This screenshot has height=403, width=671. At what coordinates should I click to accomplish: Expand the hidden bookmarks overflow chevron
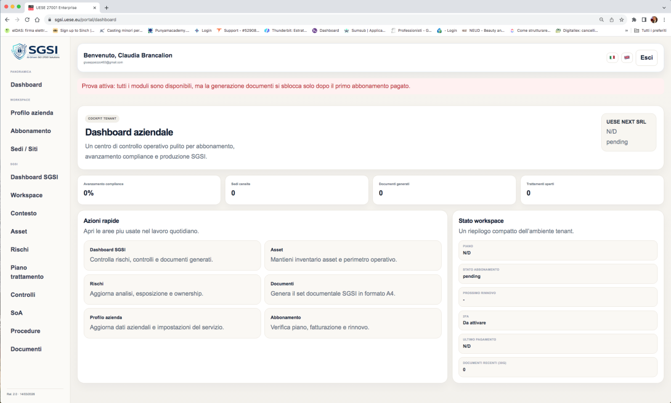tap(626, 30)
